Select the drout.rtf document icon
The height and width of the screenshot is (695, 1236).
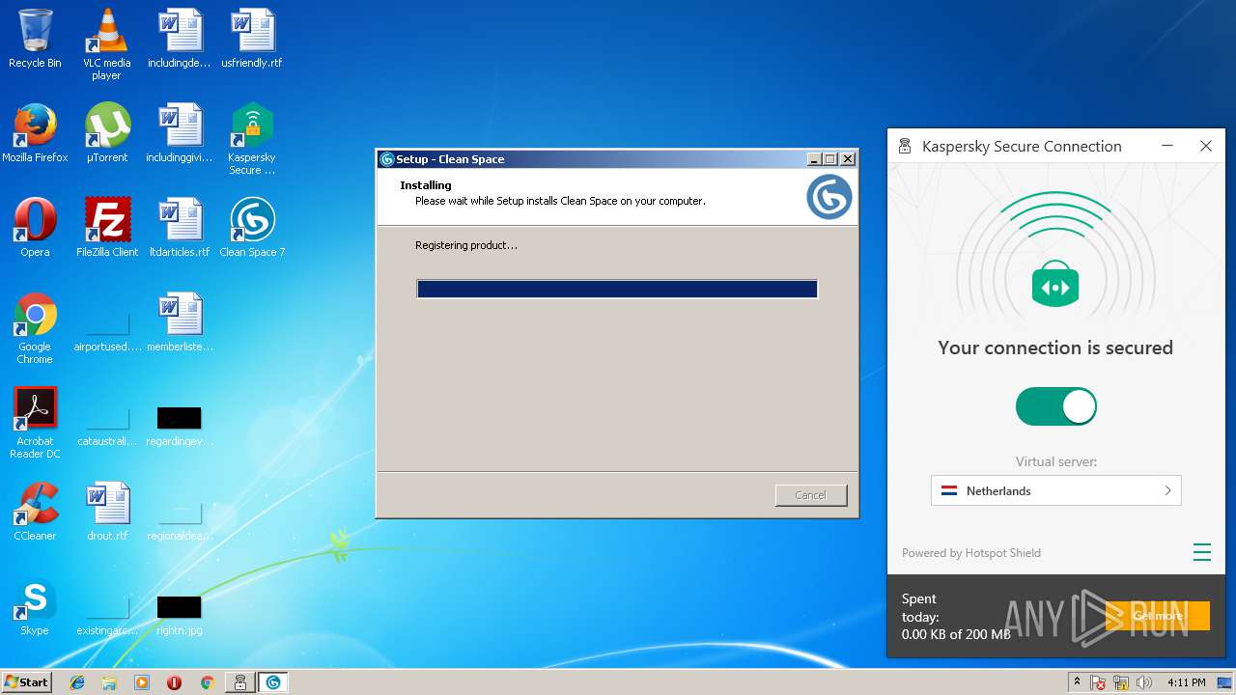(x=107, y=512)
